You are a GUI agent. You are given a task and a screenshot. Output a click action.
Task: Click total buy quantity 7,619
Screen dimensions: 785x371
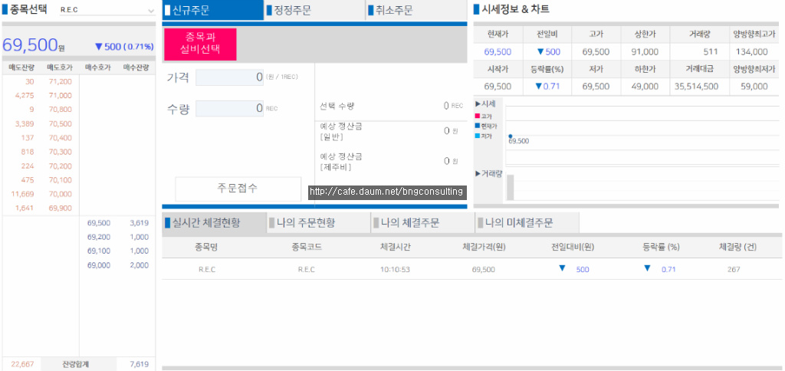(x=140, y=364)
